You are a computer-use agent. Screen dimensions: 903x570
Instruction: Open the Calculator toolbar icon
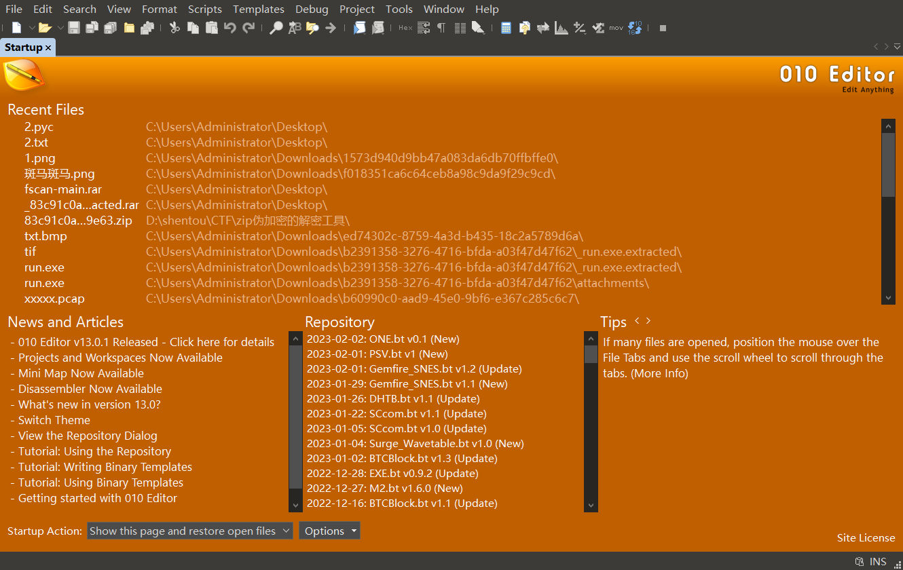(506, 28)
